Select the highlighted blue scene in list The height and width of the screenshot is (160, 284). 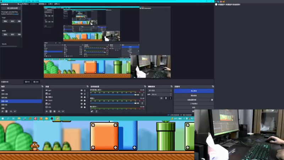[x=21, y=101]
